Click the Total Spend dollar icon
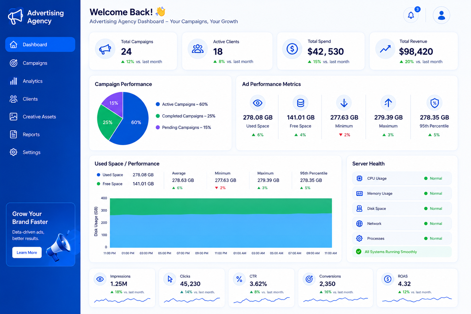Screen dimensions: 471x314 (x=292, y=49)
